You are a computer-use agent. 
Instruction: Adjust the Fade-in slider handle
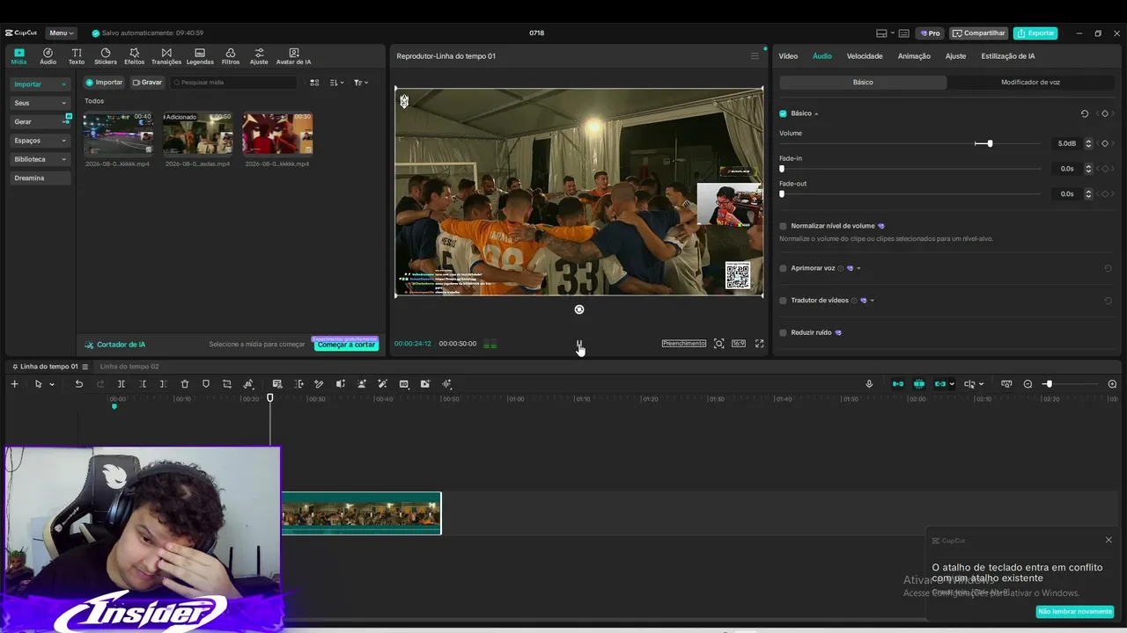pos(782,169)
